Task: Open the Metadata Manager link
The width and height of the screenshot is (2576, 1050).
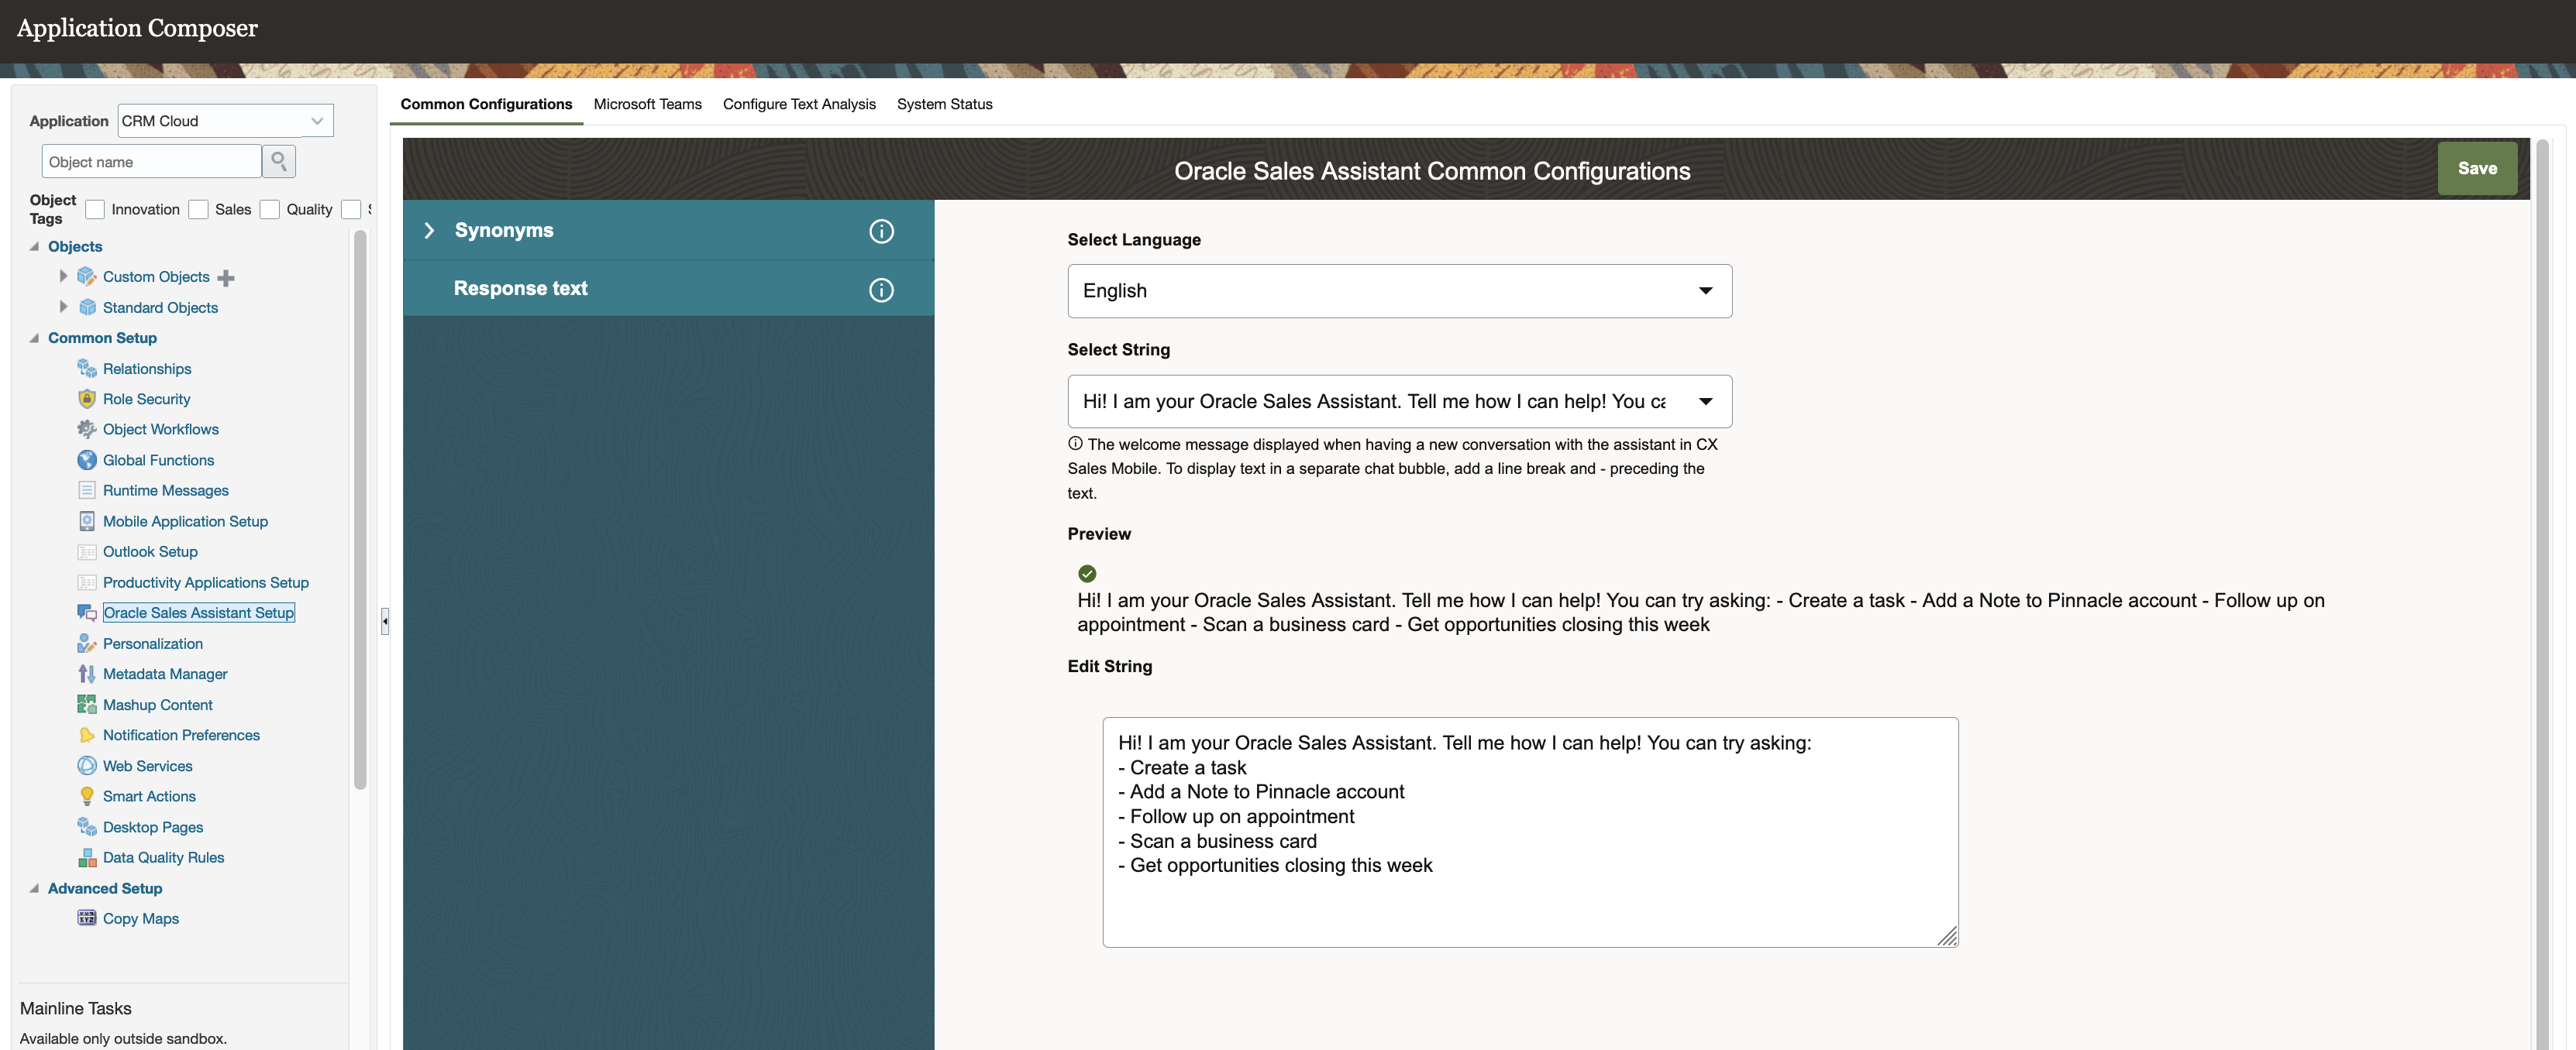Action: coord(165,674)
